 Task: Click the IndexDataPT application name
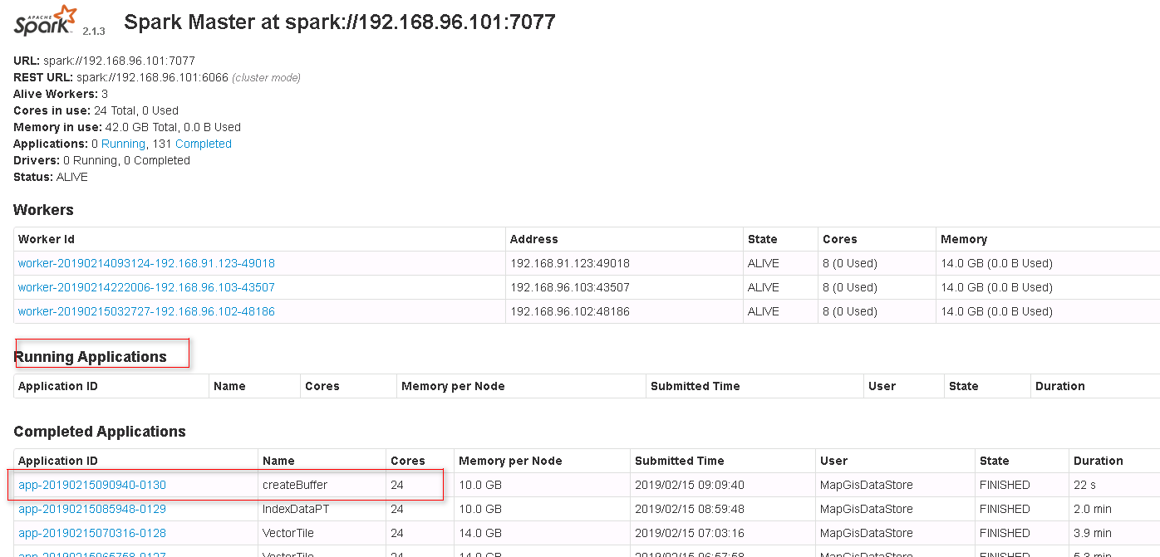point(297,509)
